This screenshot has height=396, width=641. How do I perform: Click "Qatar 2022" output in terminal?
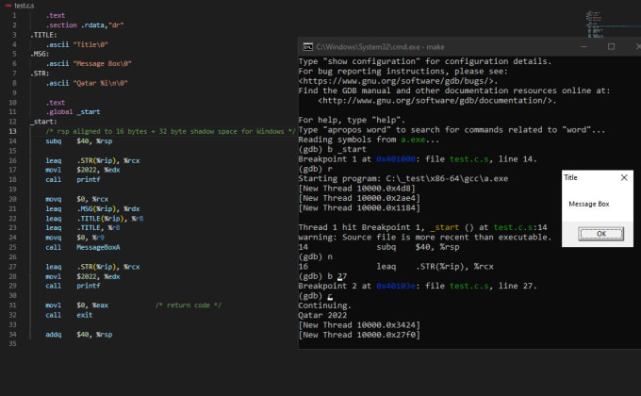[322, 316]
